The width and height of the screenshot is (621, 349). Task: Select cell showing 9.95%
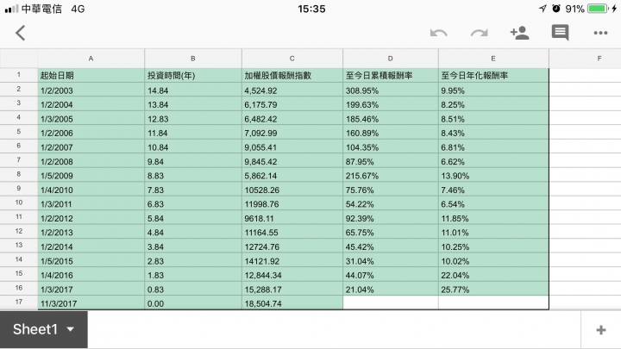tap(493, 90)
